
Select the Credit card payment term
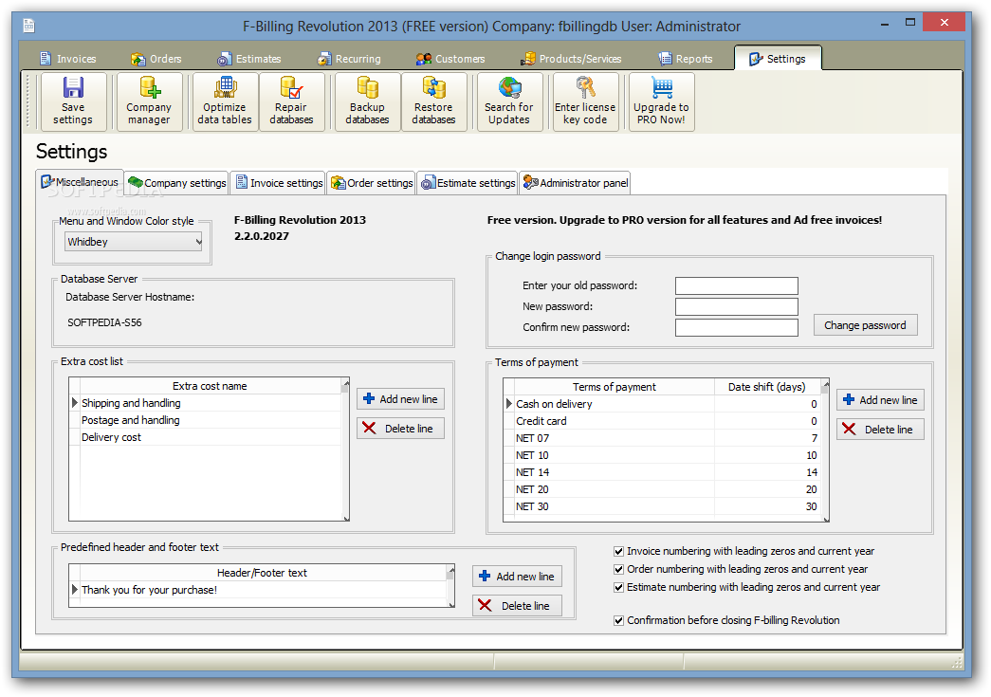[662, 421]
